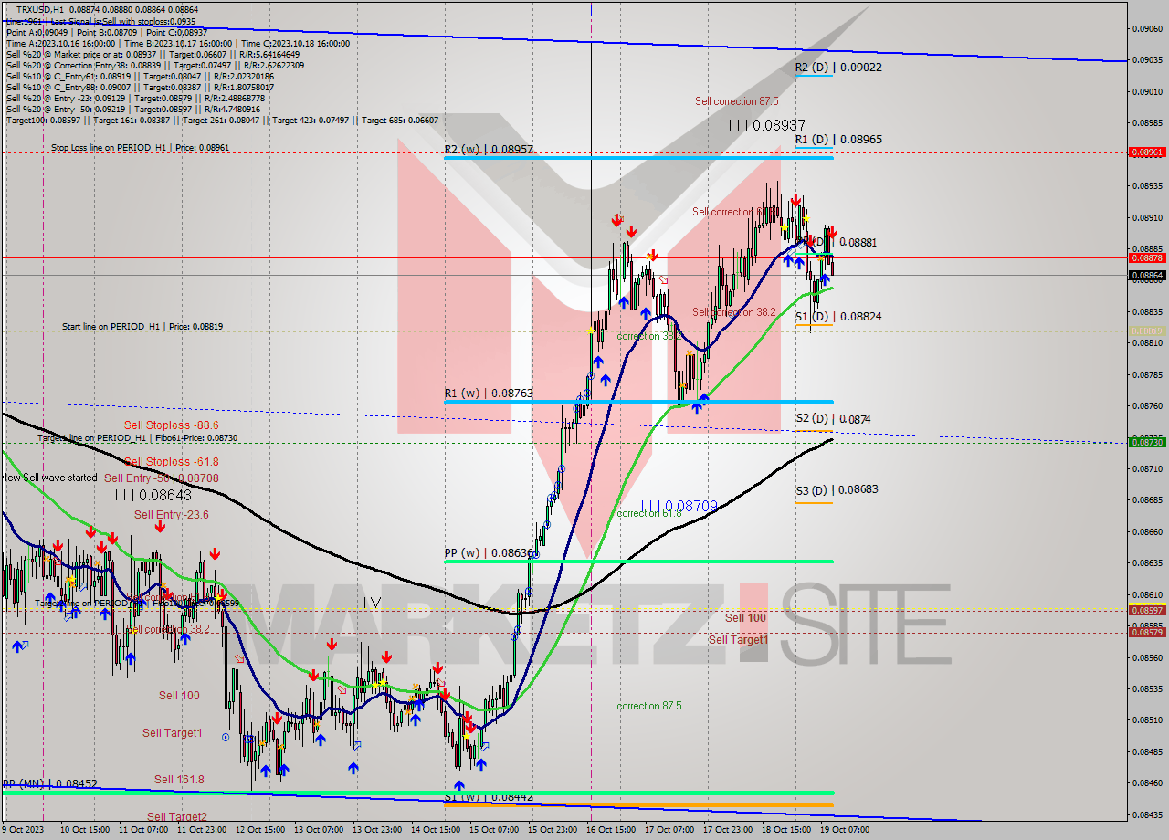The height and width of the screenshot is (840, 1169).
Task: Click the '15 Oct 07:00' time axis label
Action: click(x=493, y=830)
